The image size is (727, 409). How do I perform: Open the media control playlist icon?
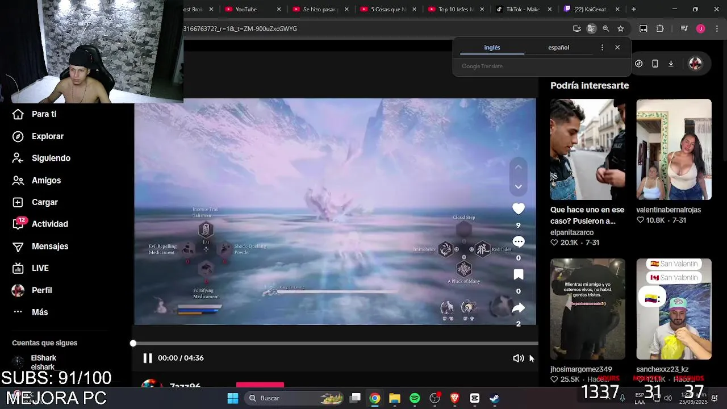coord(684,28)
